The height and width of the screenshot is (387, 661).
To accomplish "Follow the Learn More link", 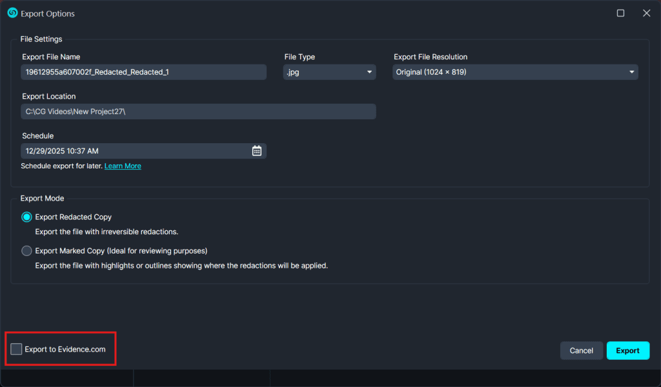I will (x=123, y=166).
